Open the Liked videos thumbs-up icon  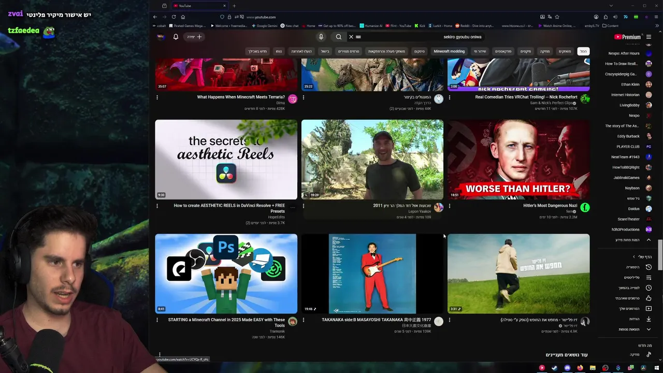click(648, 298)
